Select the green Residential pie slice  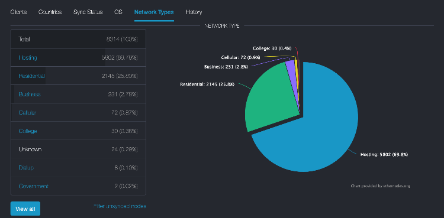pos(269,99)
